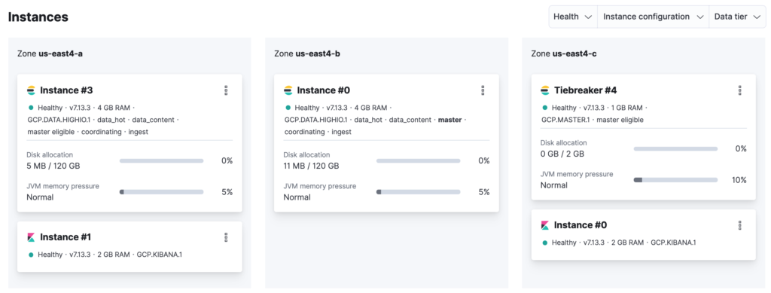Open actions menu for Kibana Instance #0
The width and height of the screenshot is (771, 293).
click(739, 225)
